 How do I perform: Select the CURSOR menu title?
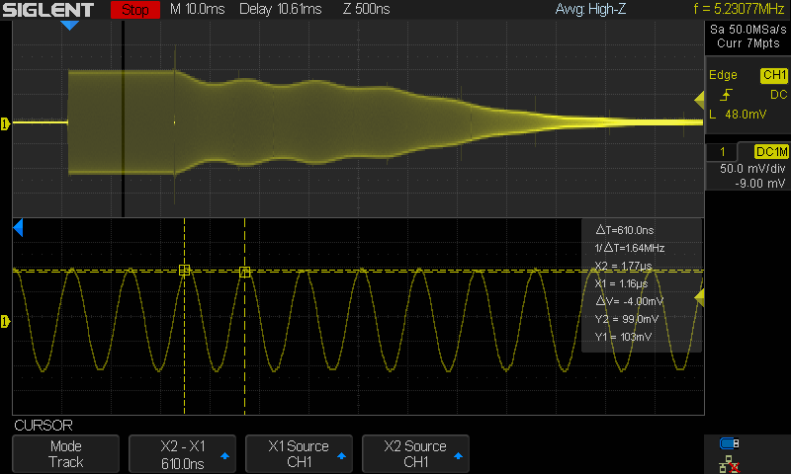(x=43, y=426)
